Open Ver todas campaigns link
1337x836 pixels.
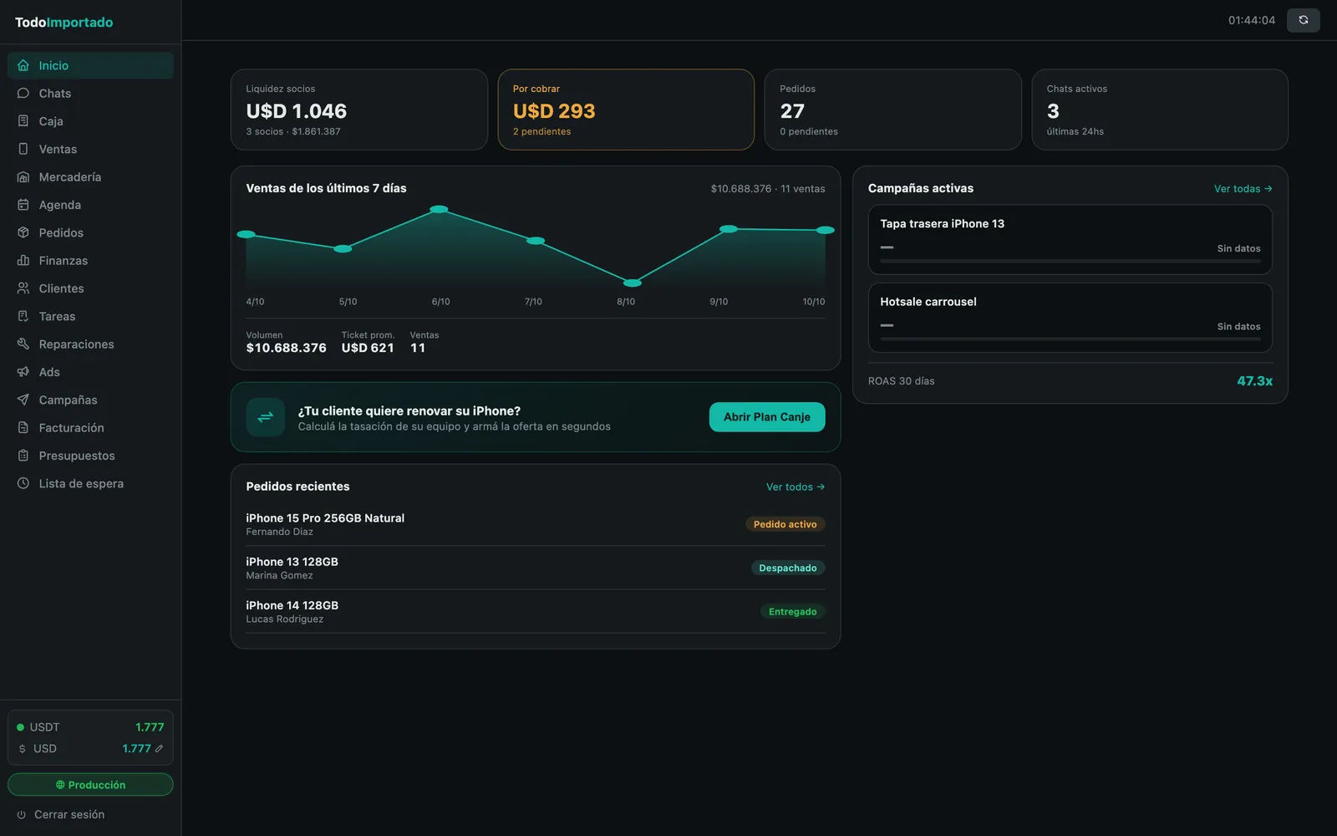pyautogui.click(x=1243, y=189)
